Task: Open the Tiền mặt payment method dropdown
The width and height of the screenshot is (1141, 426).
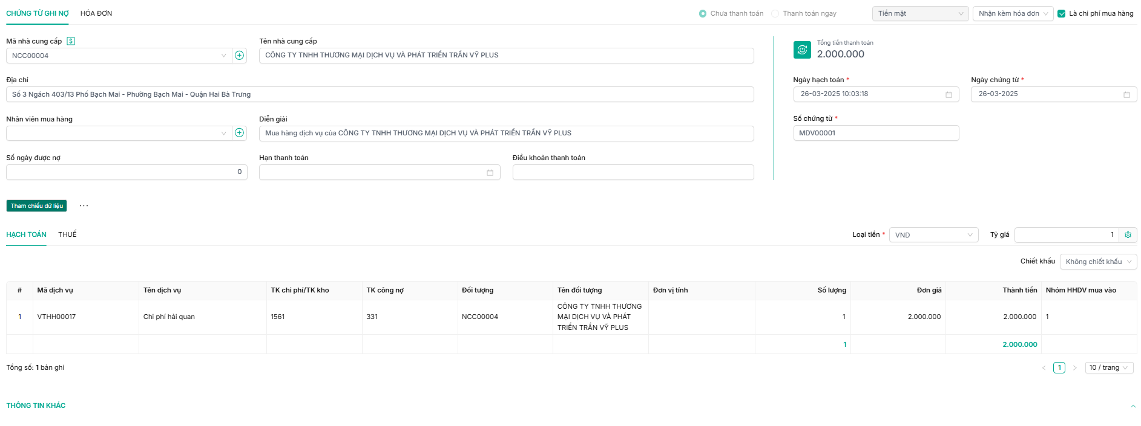Action: point(920,13)
